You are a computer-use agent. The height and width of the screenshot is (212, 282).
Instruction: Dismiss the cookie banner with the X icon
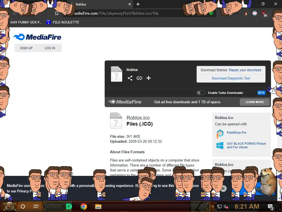pyautogui.click(x=223, y=189)
